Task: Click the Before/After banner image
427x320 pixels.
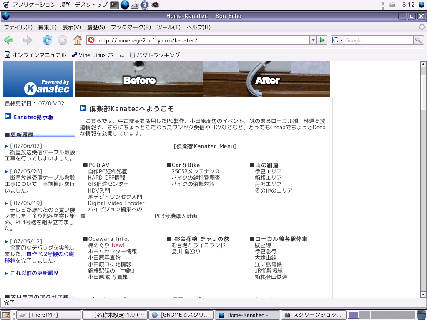Action: (203, 79)
